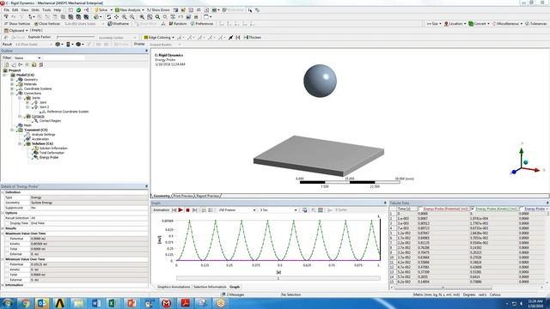Open Preferences in the toolbar
The image size is (550, 309).
[202, 24]
